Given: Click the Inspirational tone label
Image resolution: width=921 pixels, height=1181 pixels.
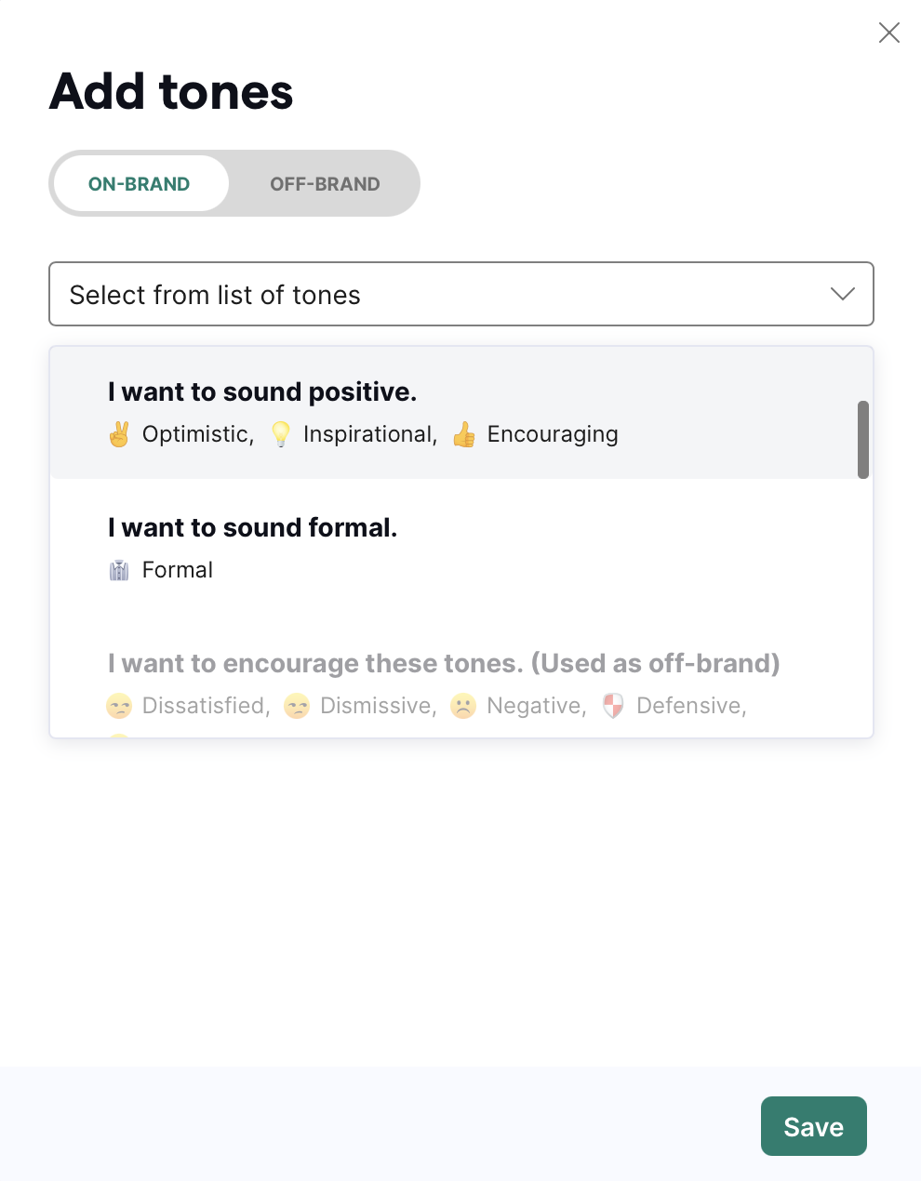Looking at the screenshot, I should 370,434.
